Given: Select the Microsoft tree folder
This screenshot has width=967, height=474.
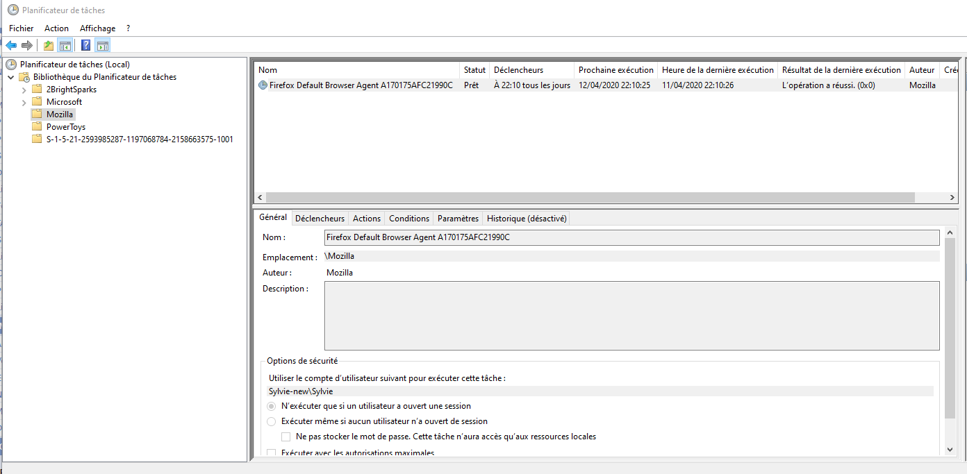Looking at the screenshot, I should [64, 102].
